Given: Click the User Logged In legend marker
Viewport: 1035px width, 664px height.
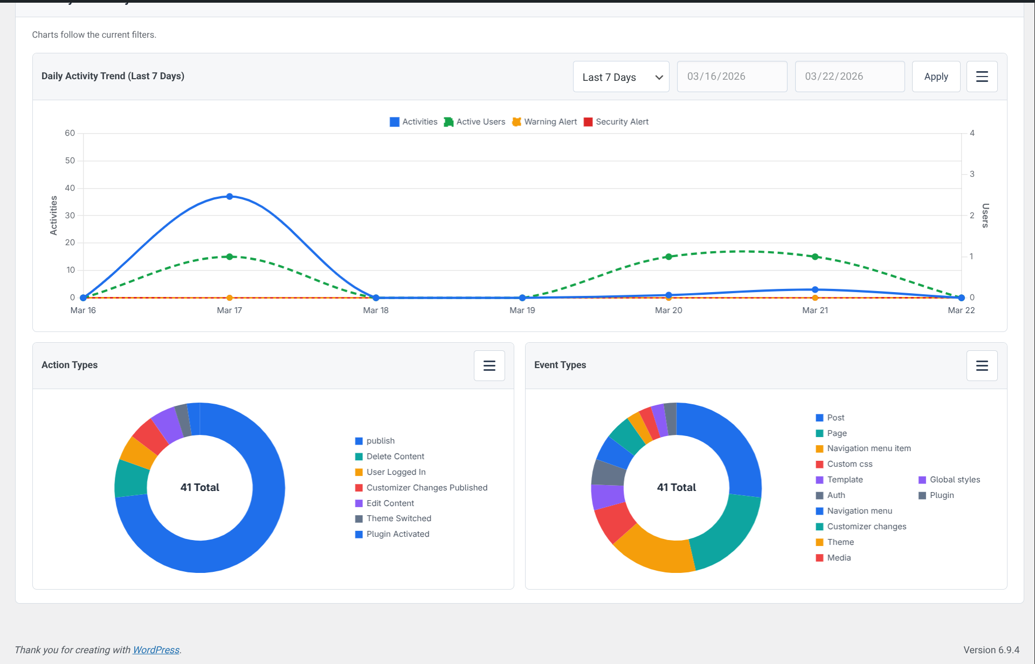Looking at the screenshot, I should click(x=358, y=472).
